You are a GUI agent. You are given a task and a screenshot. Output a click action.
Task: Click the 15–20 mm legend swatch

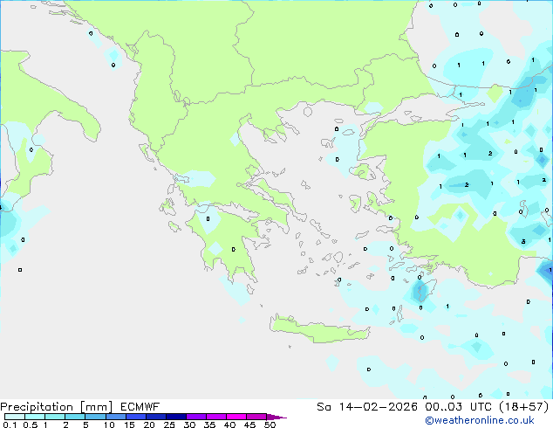(x=135, y=417)
